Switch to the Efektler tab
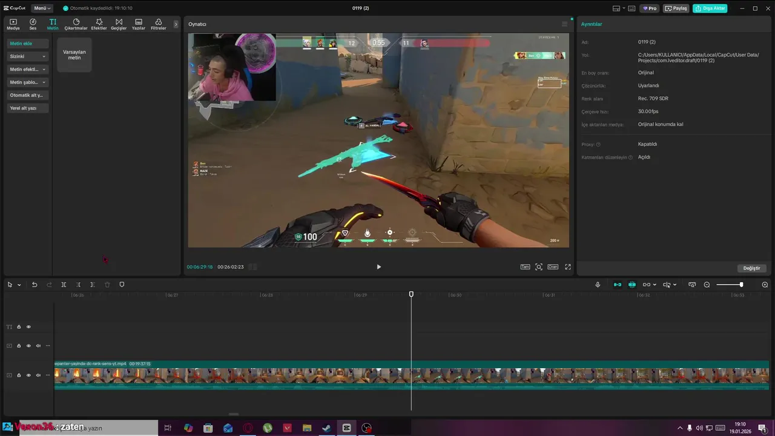This screenshot has height=436, width=775. click(x=99, y=24)
